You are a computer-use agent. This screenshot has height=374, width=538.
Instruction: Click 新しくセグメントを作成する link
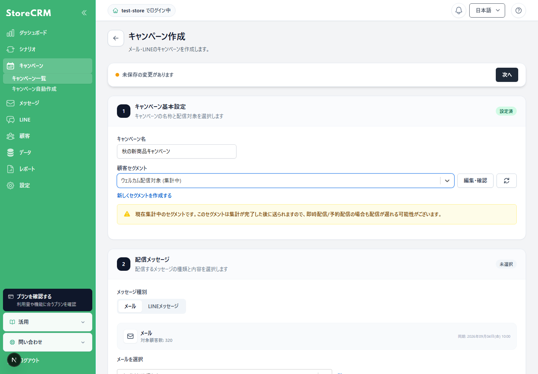pyautogui.click(x=144, y=196)
